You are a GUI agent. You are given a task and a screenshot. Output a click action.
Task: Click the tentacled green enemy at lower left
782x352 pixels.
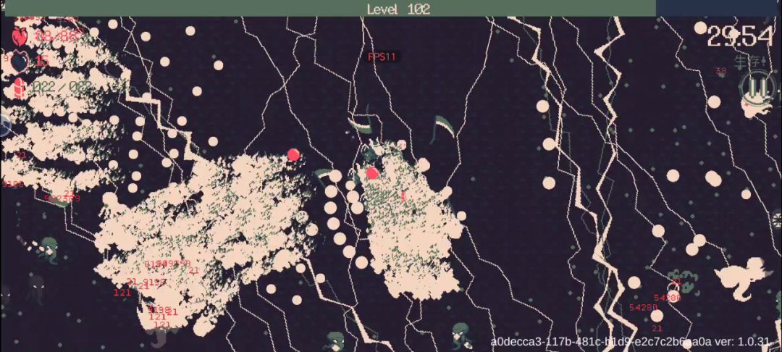49,251
